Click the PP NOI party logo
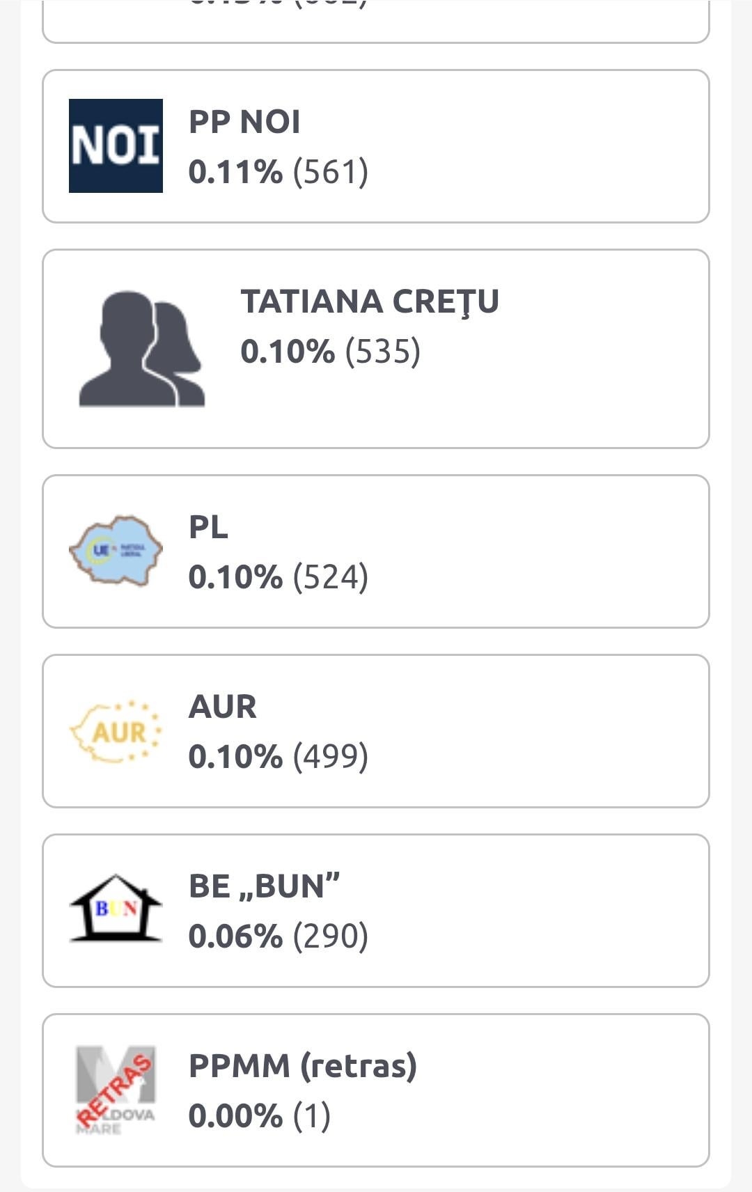Image resolution: width=752 pixels, height=1192 pixels. tap(116, 146)
